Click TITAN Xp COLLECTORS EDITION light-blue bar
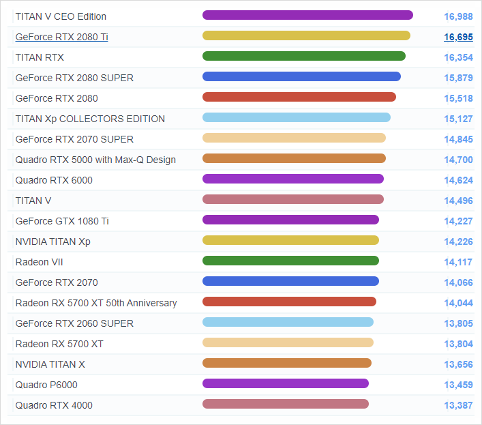This screenshot has width=482, height=425. [297, 117]
